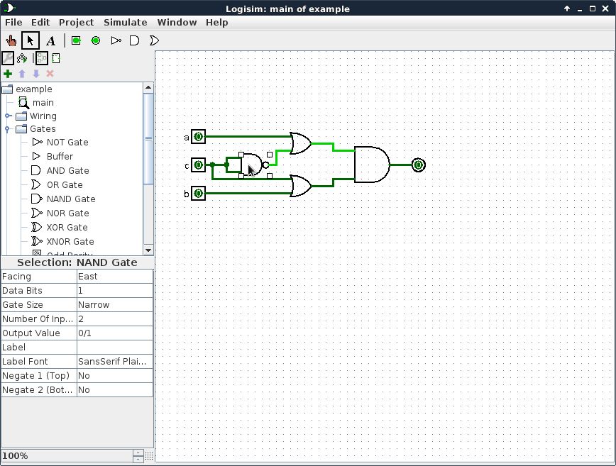Pick the input pin tool from toolbar
This screenshot has height=466, width=616.
click(x=75, y=40)
